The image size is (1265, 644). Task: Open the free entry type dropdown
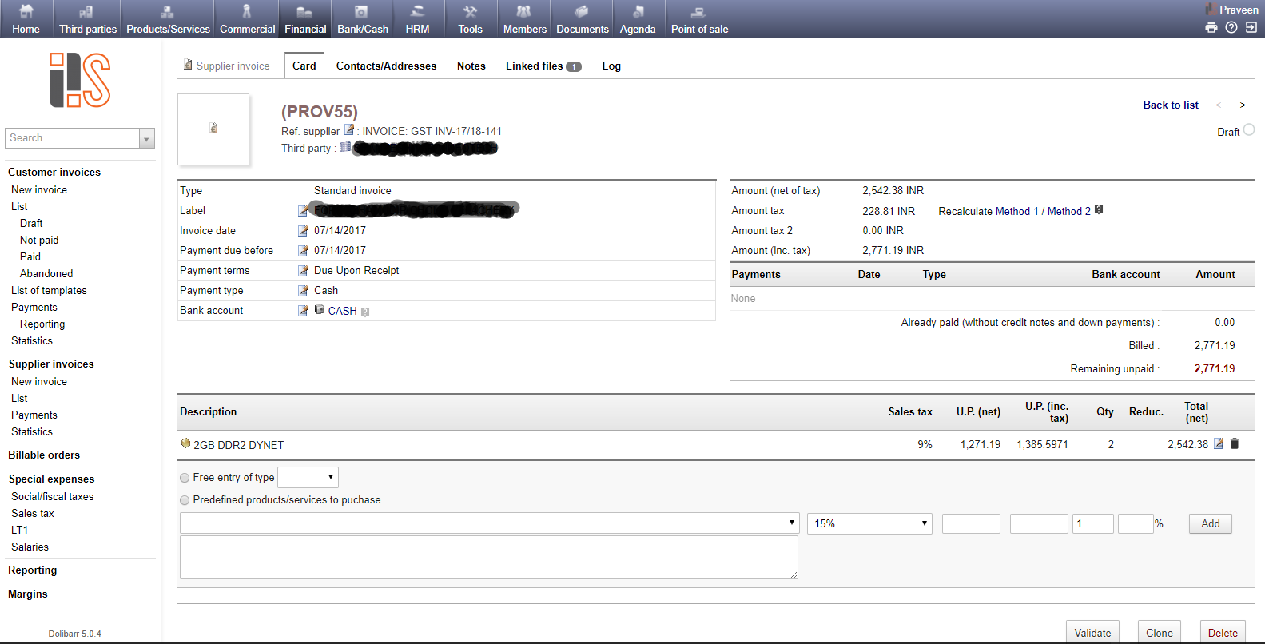pyautogui.click(x=308, y=477)
